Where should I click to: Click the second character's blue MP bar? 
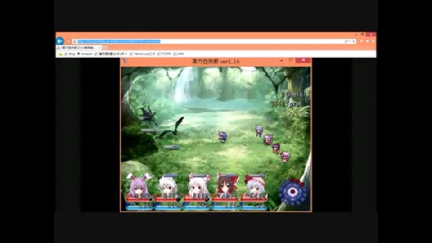pos(167,208)
